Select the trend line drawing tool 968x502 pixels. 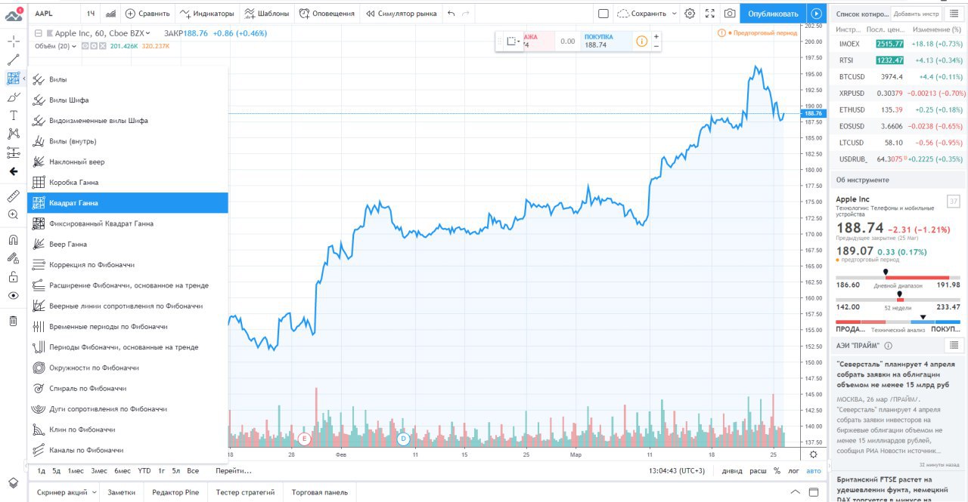[13, 60]
